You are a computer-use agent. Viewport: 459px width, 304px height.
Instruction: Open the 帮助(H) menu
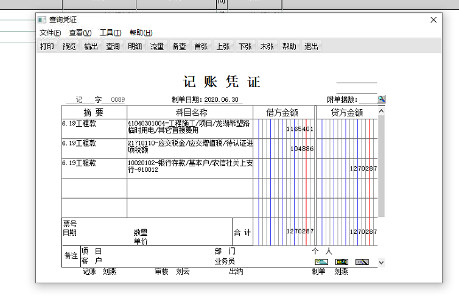coord(141,32)
